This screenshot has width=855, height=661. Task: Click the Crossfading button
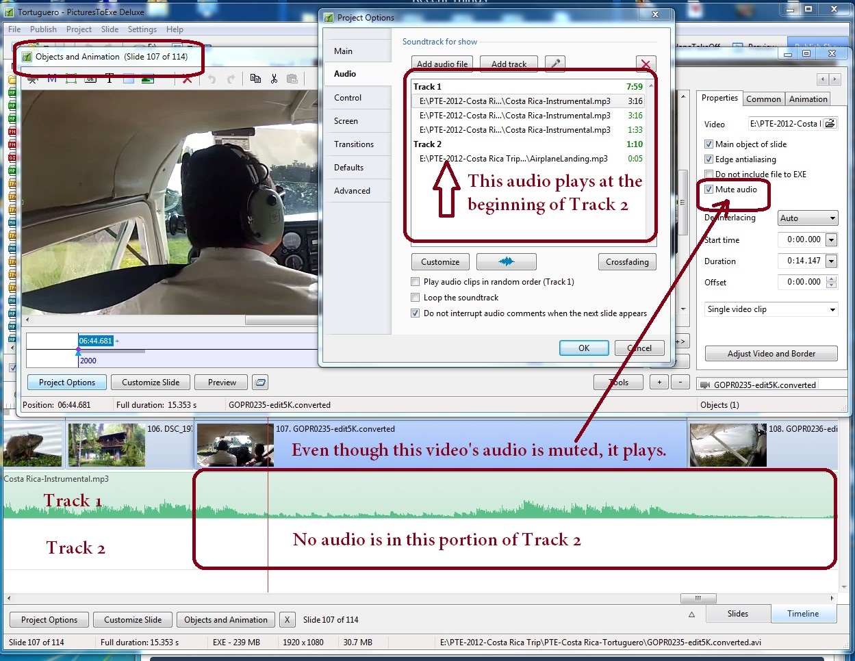click(626, 262)
